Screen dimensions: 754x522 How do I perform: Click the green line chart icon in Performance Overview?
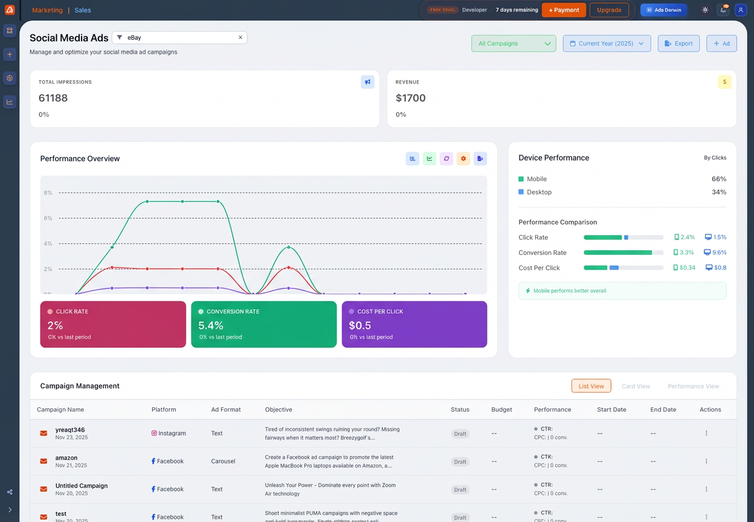coord(430,159)
